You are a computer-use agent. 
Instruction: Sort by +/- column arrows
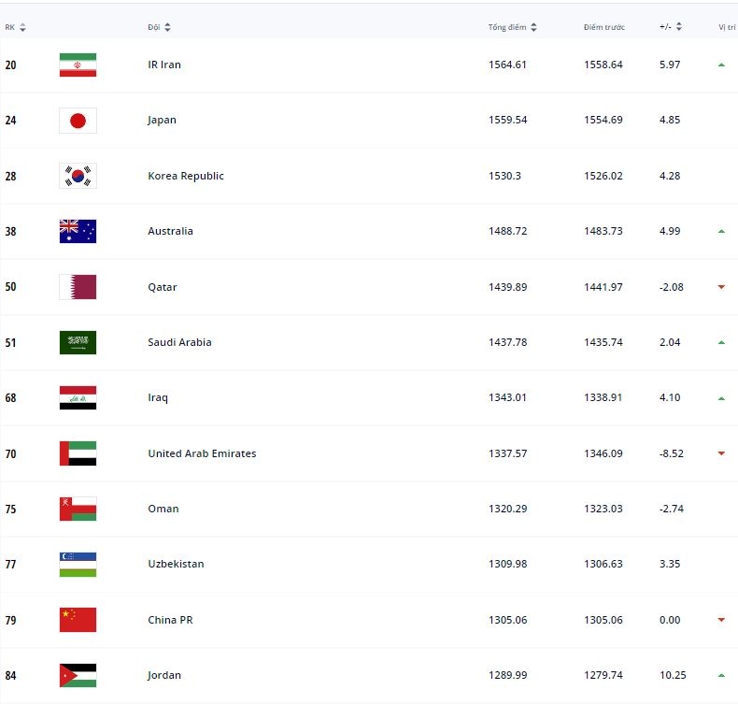tap(679, 27)
